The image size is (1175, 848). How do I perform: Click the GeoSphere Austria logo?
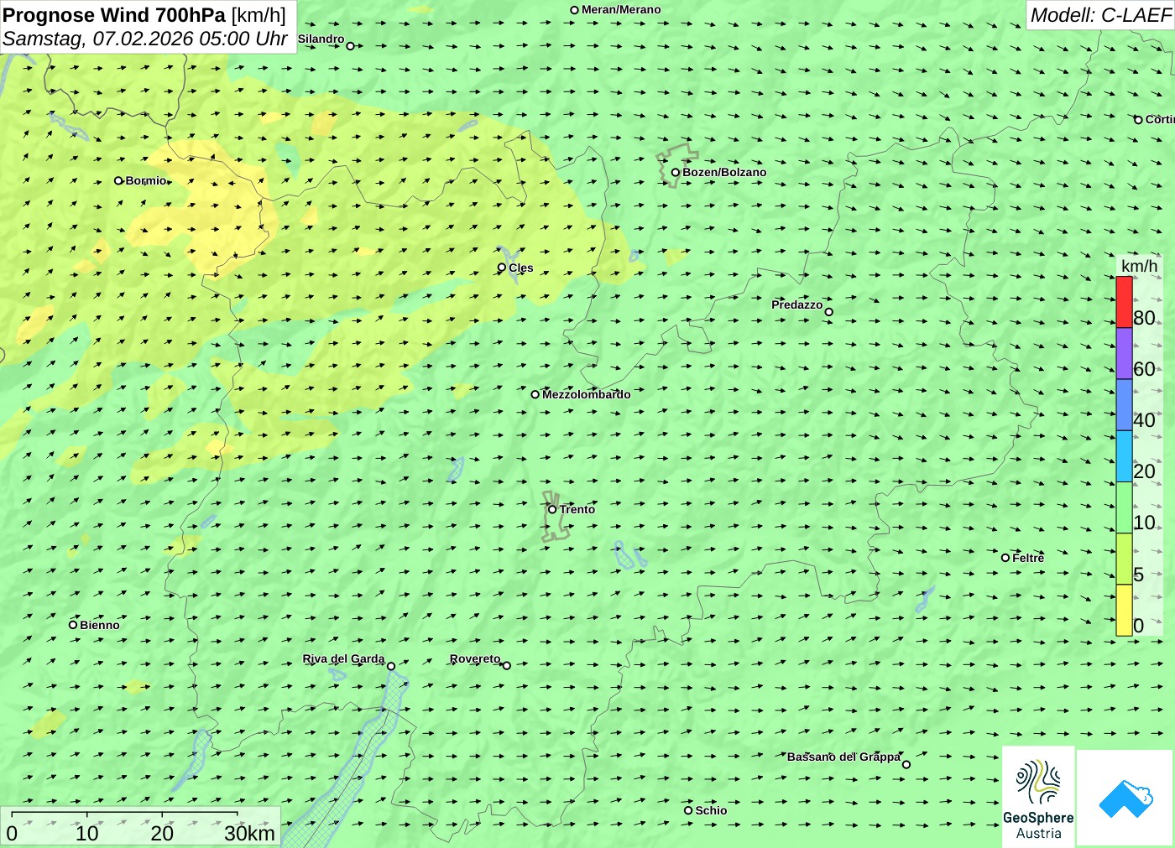1038,799
